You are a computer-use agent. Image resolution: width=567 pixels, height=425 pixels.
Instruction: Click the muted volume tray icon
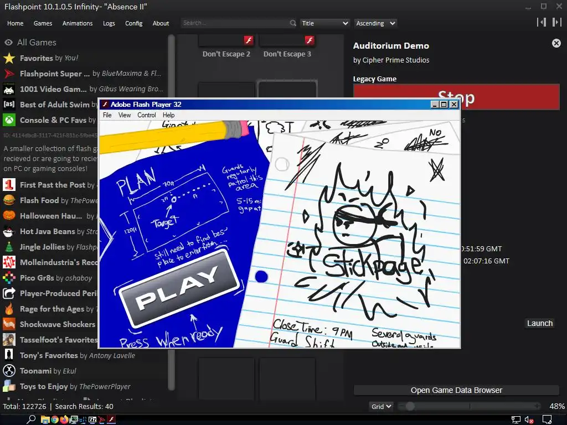[529, 420]
